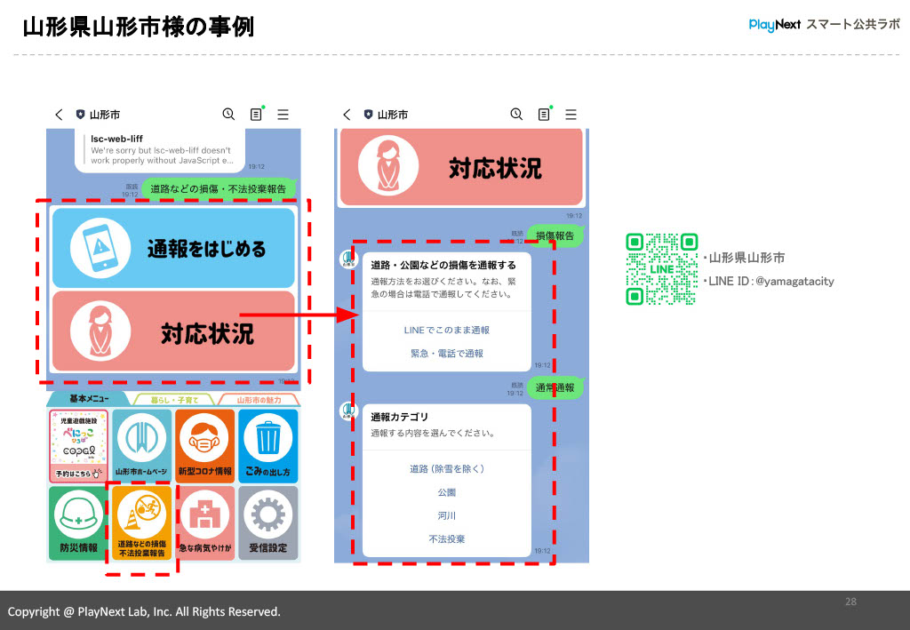
Task: Click the search magnifier in the 山形市 chat header
Action: (228, 114)
